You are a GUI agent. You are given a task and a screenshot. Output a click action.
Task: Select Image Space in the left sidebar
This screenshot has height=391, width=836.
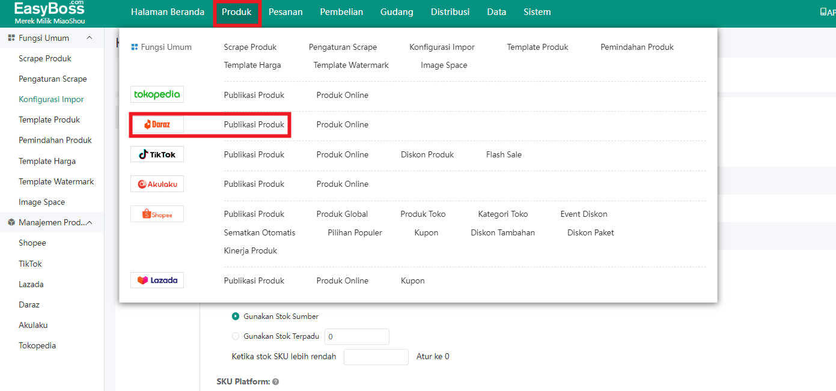41,202
